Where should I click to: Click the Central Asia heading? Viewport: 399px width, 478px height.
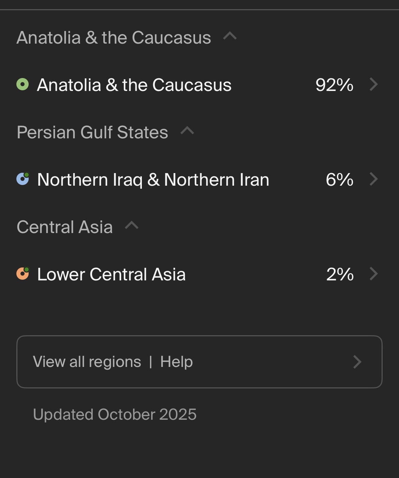coord(65,227)
